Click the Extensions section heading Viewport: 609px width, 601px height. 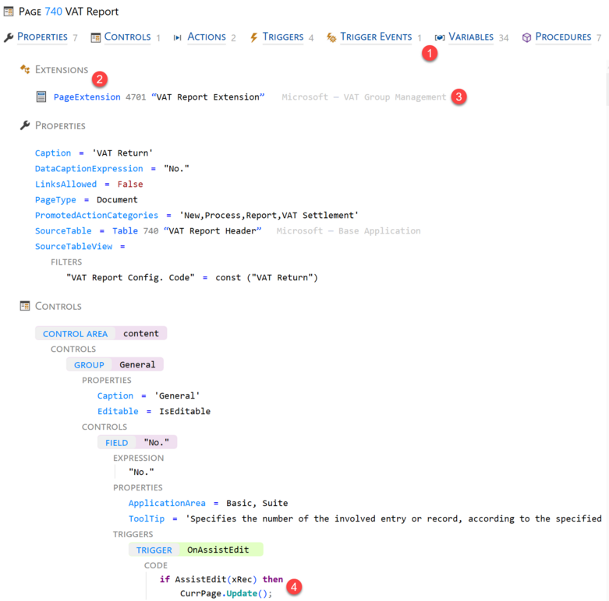pos(62,70)
